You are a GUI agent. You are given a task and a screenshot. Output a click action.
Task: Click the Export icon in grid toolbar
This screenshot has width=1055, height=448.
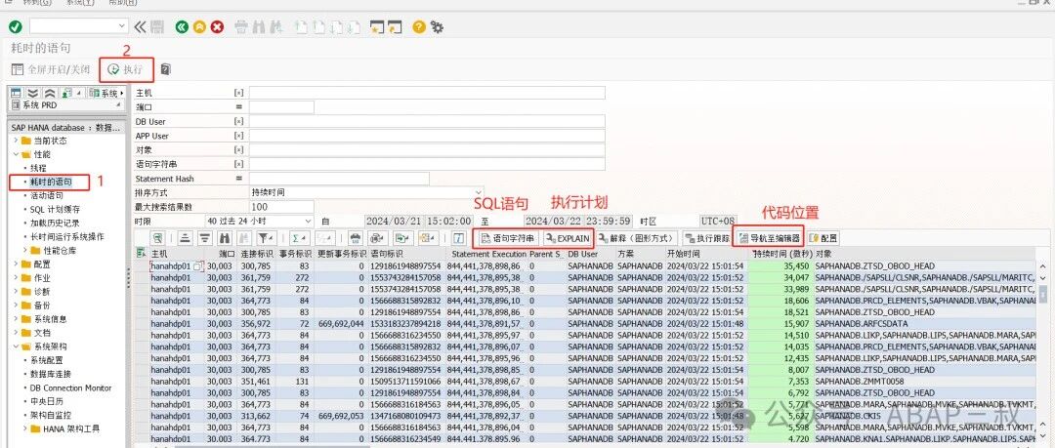coord(402,238)
